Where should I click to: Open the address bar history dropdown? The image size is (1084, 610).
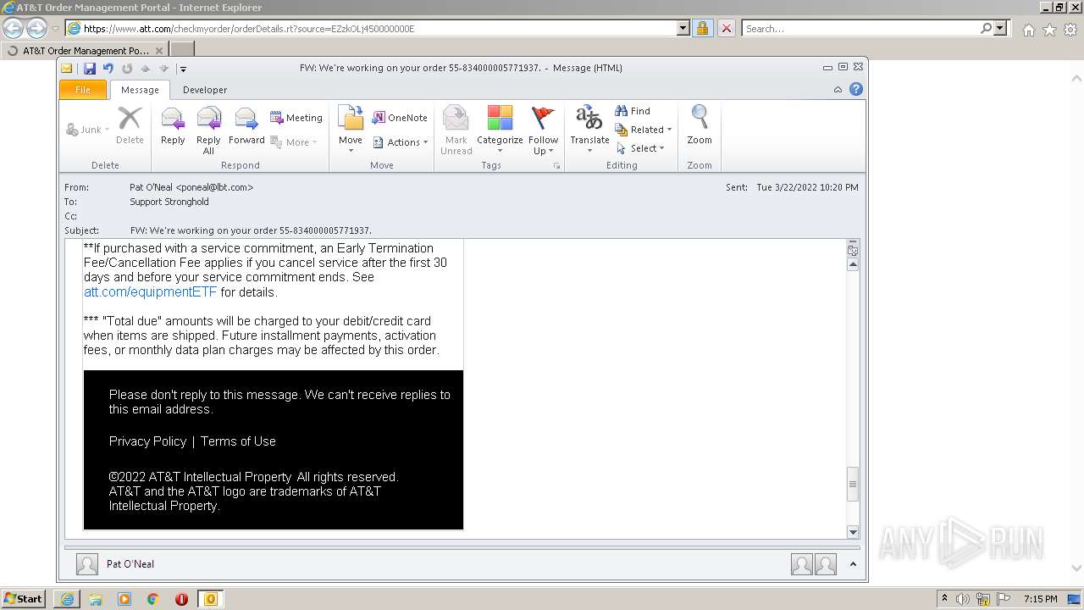click(x=683, y=28)
